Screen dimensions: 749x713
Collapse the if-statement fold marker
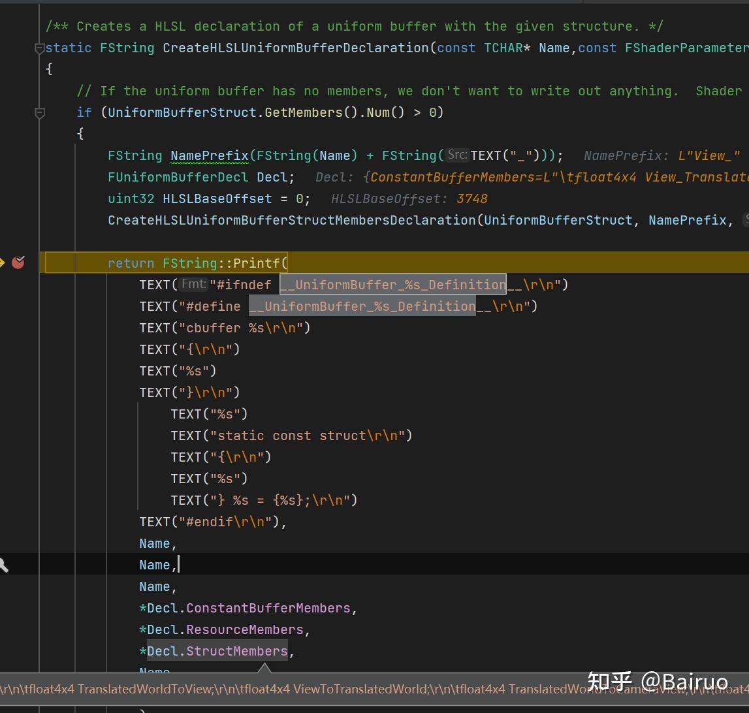(x=40, y=113)
